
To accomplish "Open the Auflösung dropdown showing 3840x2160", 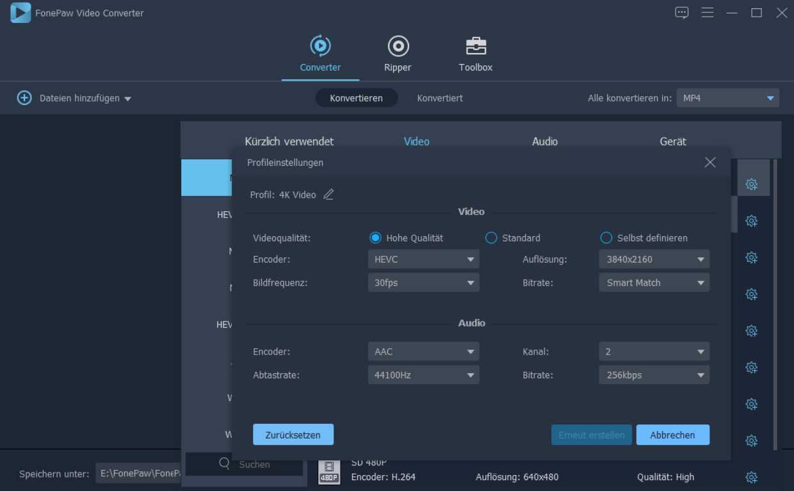I will [x=654, y=259].
